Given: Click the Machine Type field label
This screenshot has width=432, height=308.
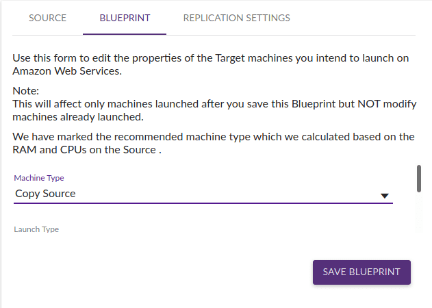Looking at the screenshot, I should click(x=39, y=178).
